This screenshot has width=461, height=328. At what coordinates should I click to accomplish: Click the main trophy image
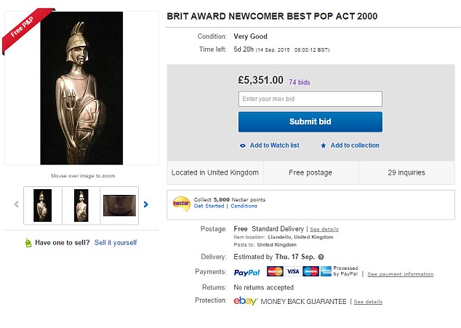81,89
